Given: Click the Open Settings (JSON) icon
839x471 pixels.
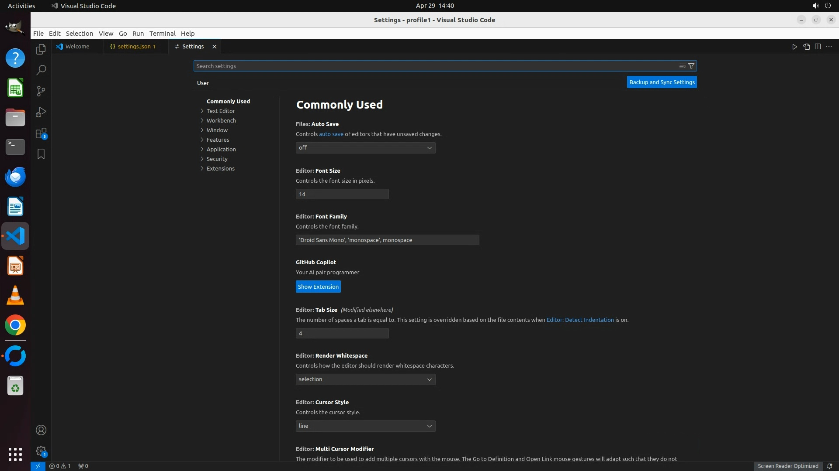Looking at the screenshot, I should [x=806, y=47].
